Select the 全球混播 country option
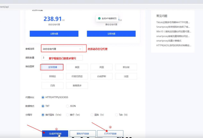 tap(52, 67)
